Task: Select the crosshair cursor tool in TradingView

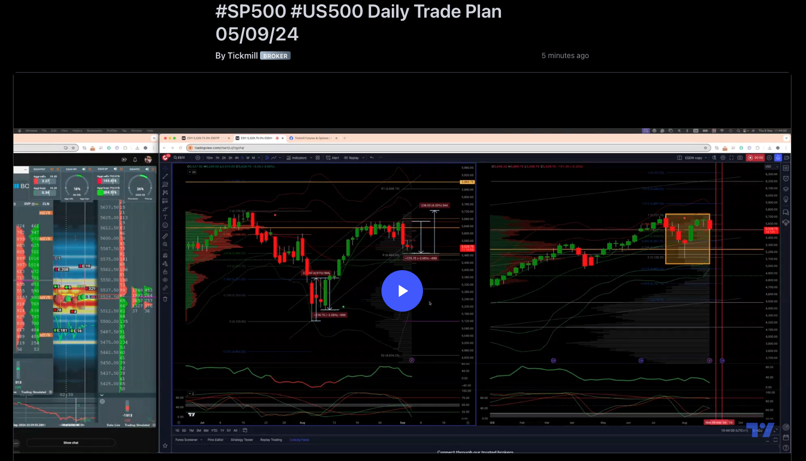Action: [165, 168]
